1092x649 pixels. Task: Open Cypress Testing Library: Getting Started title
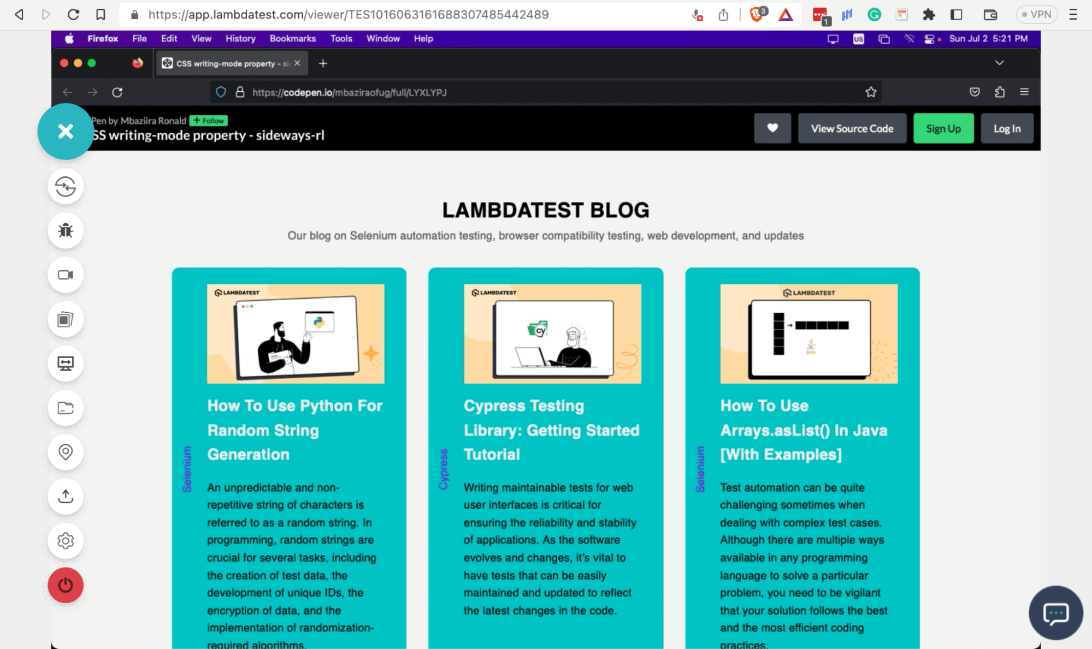click(x=552, y=430)
